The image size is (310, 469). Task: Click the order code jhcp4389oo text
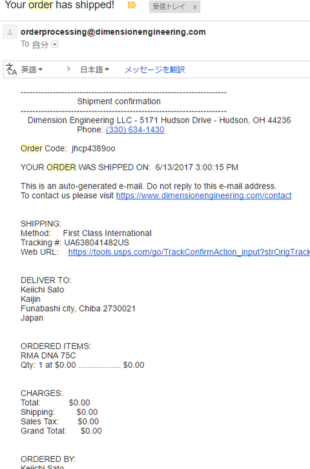click(x=94, y=148)
